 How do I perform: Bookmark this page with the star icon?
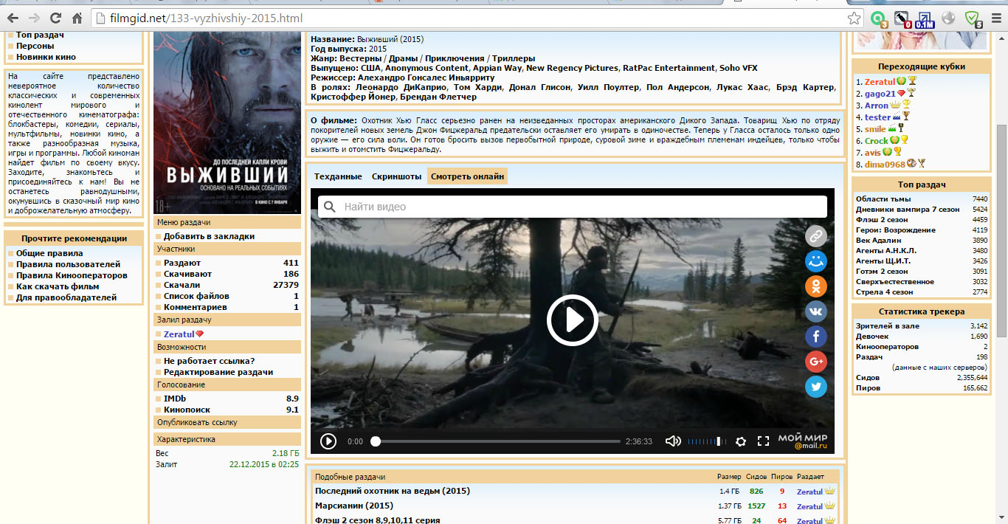pos(854,18)
